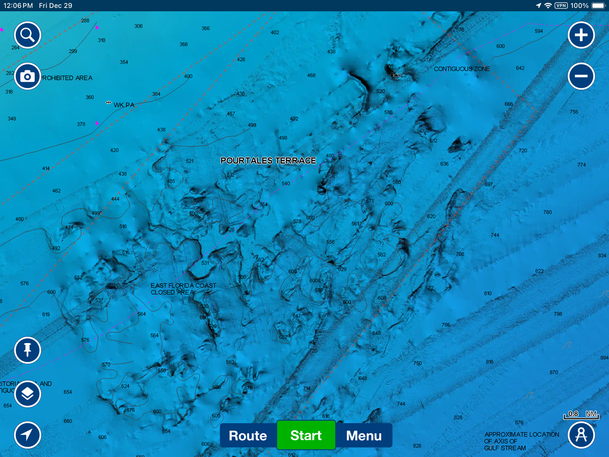Screen dimensions: 609x457
Task: Tap the WK PA chart label
Action: [x=124, y=105]
